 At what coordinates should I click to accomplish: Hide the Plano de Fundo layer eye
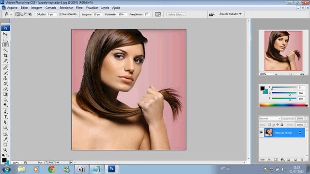pos(261,132)
